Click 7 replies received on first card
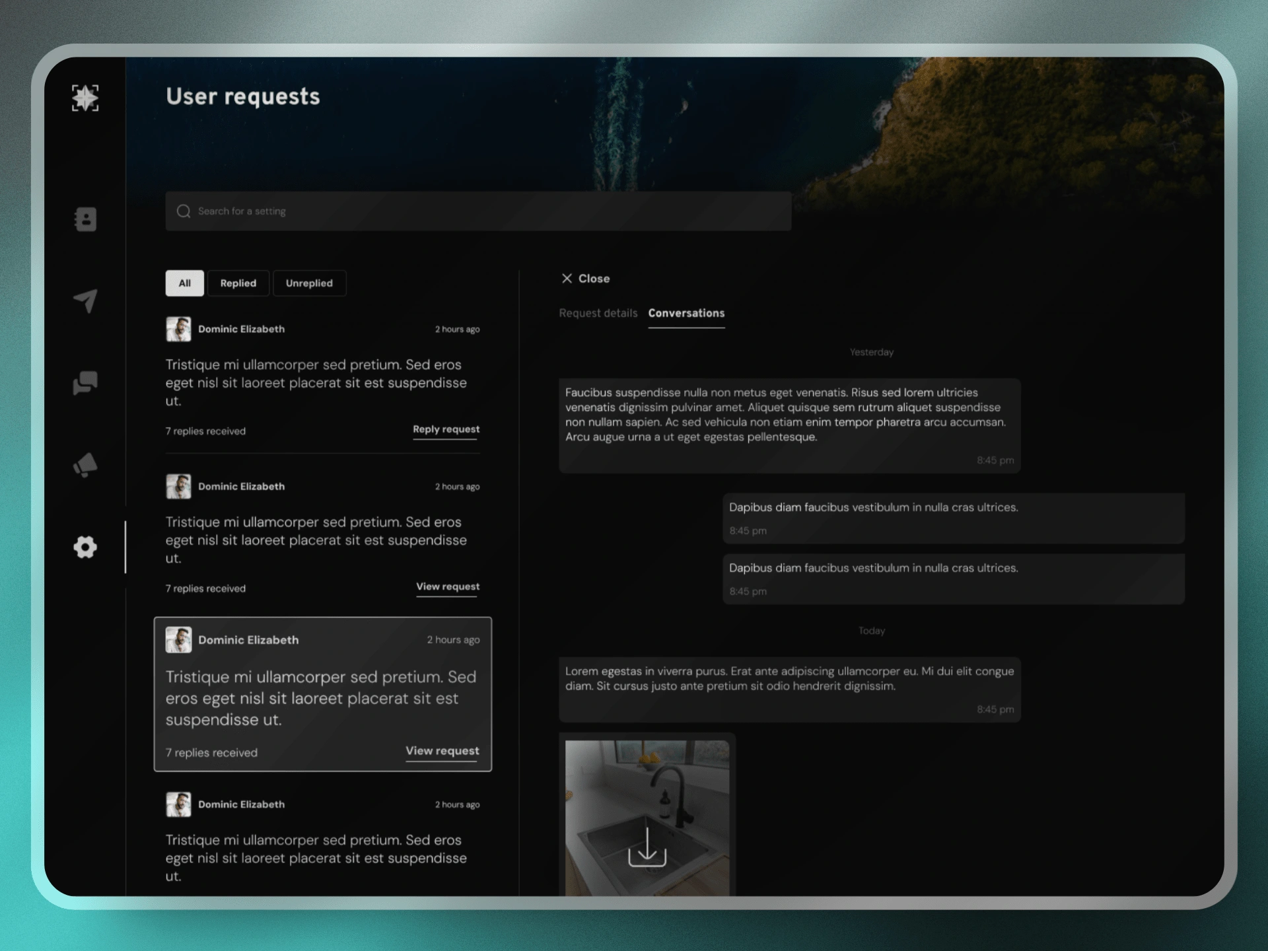 click(205, 431)
